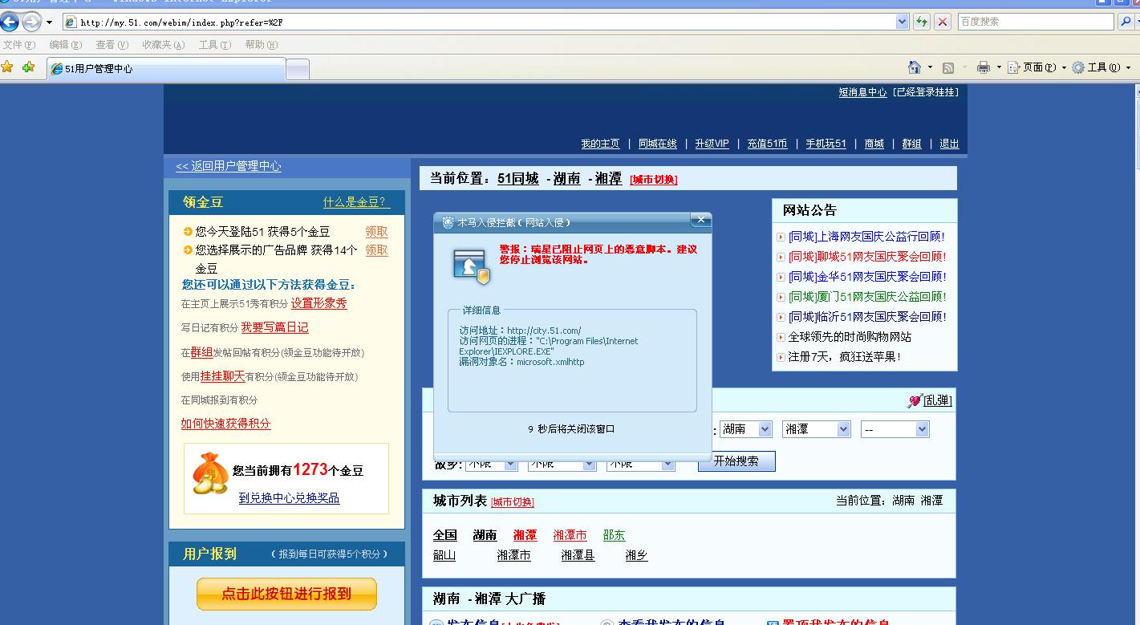Open the 聊城51网友国庆聚会回顾 announcement
The image size is (1140, 625).
(867, 257)
